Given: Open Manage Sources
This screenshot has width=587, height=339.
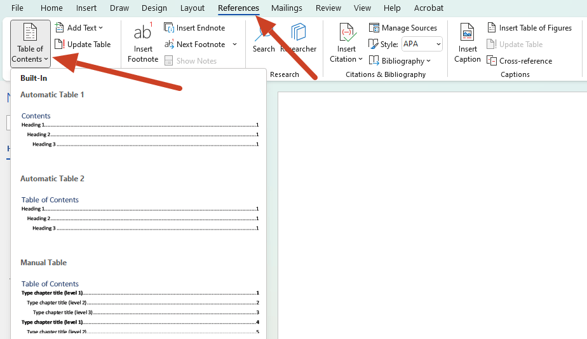Looking at the screenshot, I should (403, 28).
